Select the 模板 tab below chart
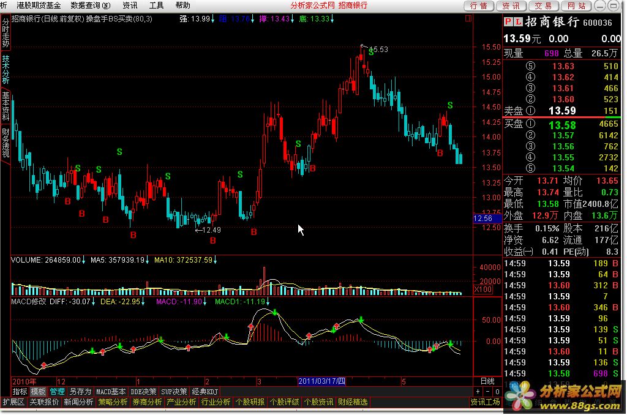 pos(38,392)
